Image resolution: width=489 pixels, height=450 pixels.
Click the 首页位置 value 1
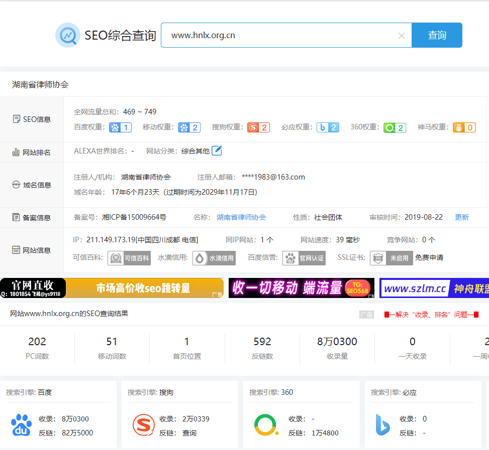click(x=187, y=342)
